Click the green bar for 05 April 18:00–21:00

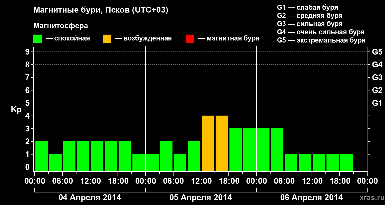click(236, 150)
